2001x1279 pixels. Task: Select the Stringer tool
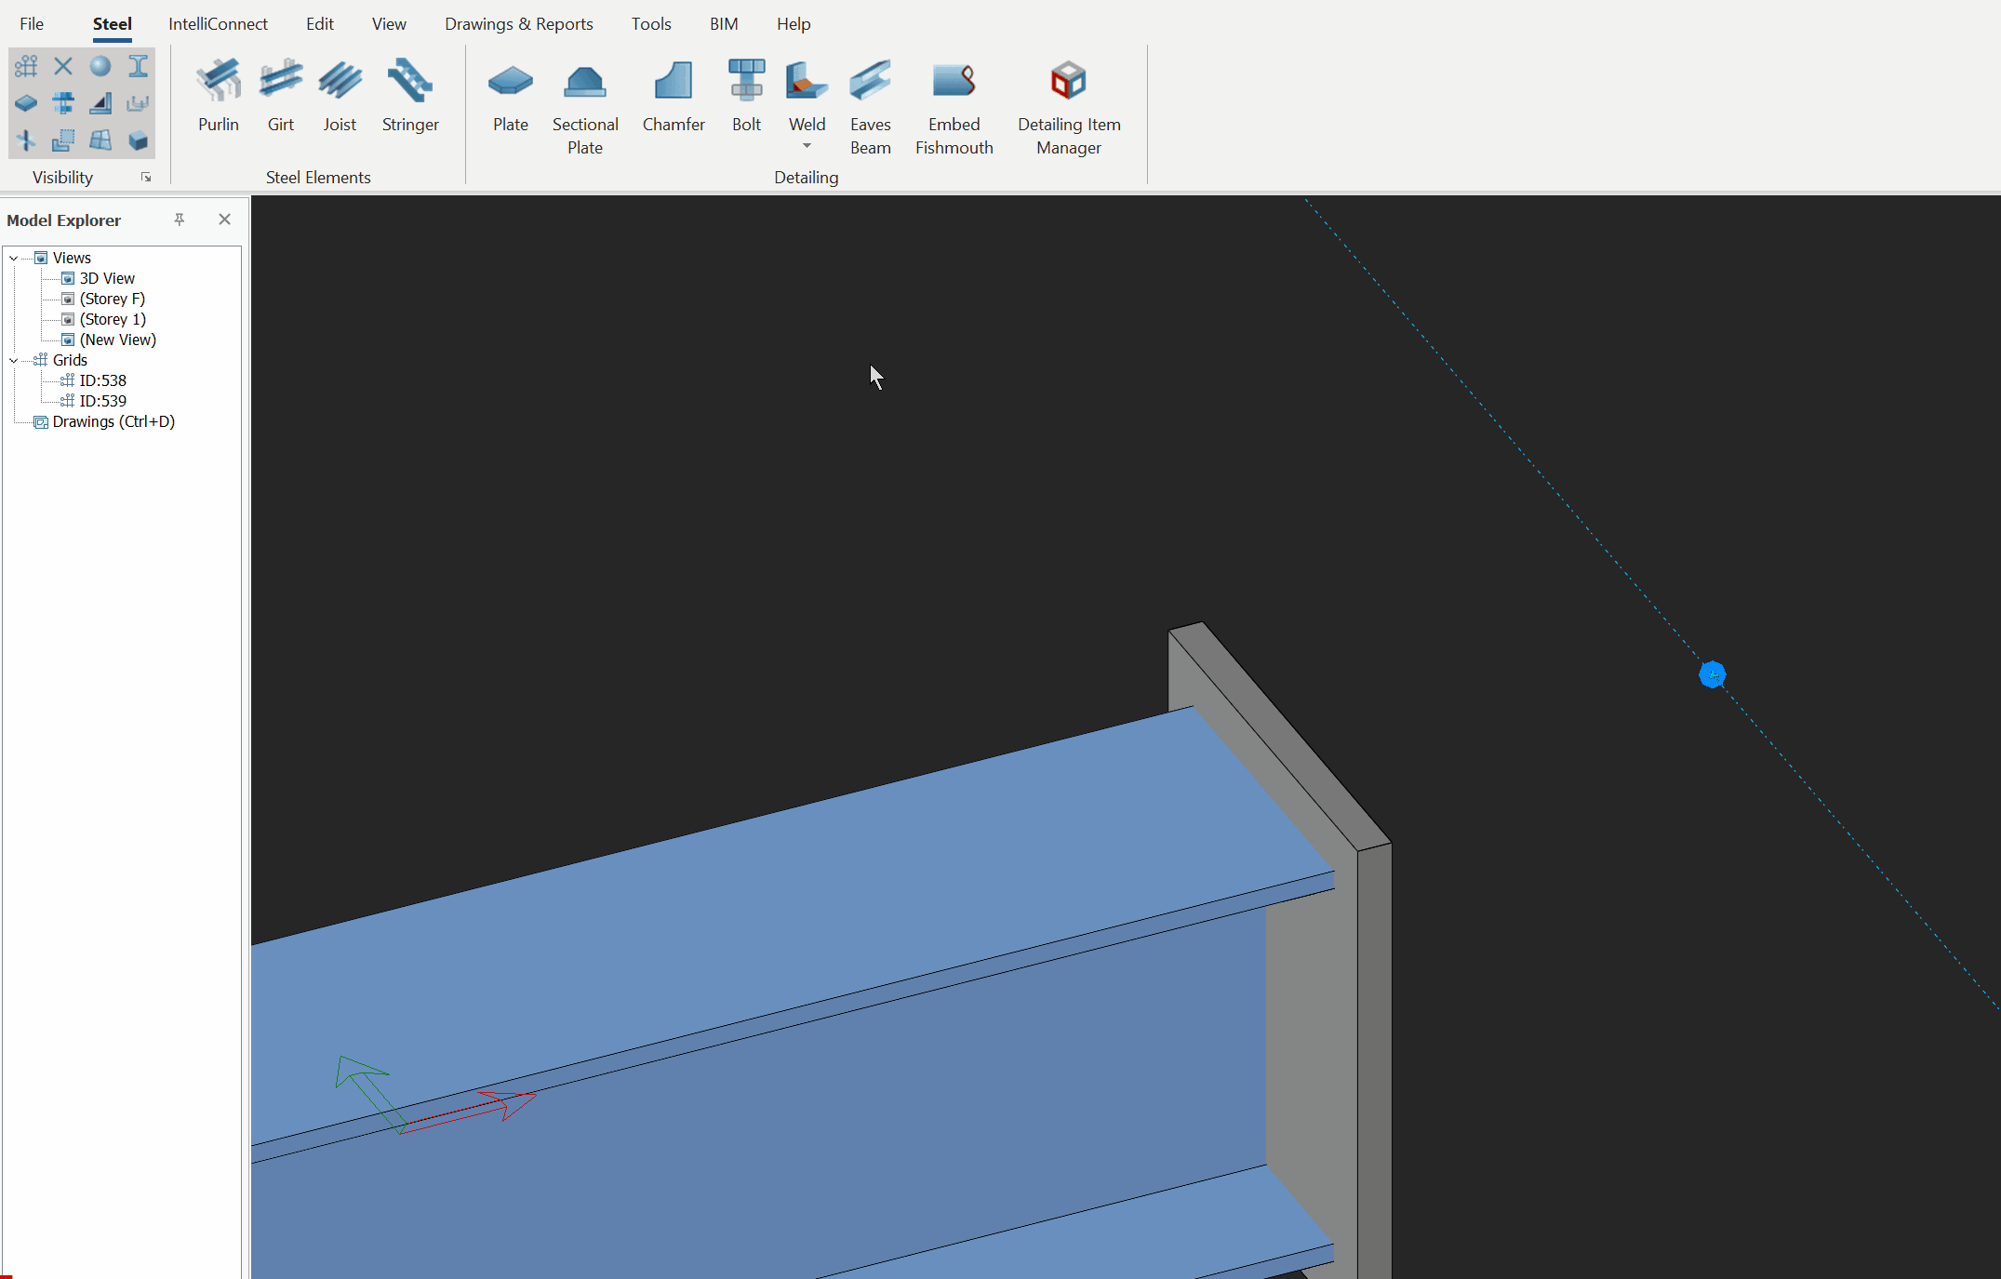click(410, 96)
